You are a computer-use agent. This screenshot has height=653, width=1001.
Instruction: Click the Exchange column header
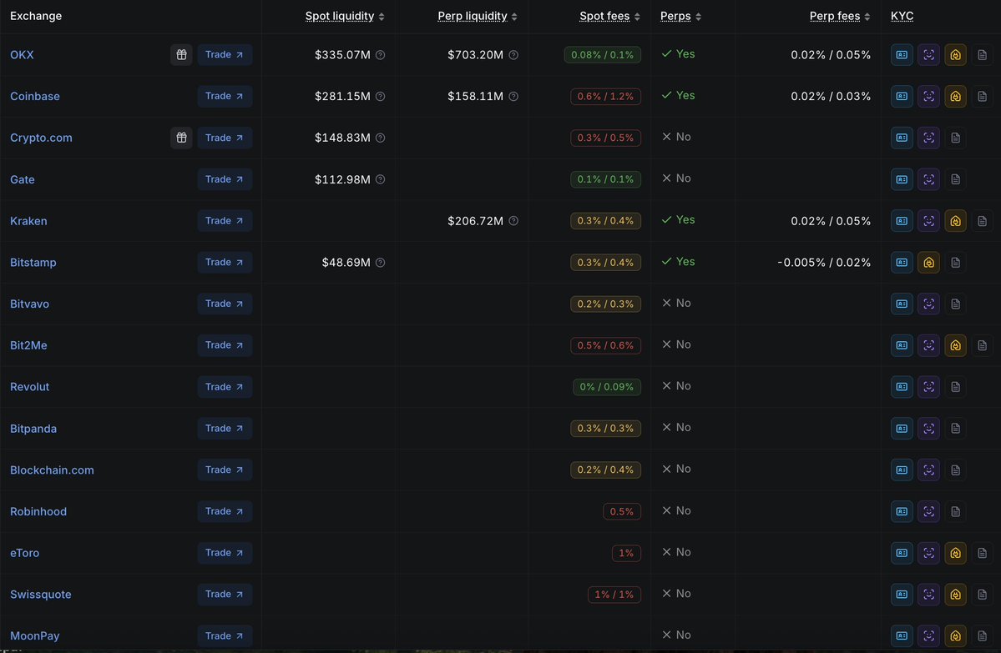[36, 16]
